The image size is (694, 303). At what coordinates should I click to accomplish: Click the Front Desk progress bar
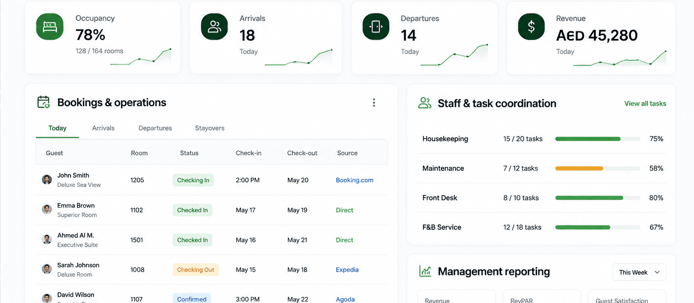pos(597,198)
